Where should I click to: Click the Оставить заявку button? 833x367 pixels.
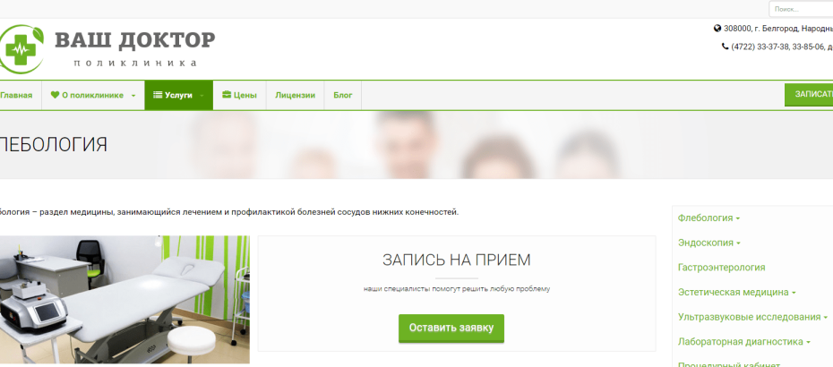tap(451, 329)
